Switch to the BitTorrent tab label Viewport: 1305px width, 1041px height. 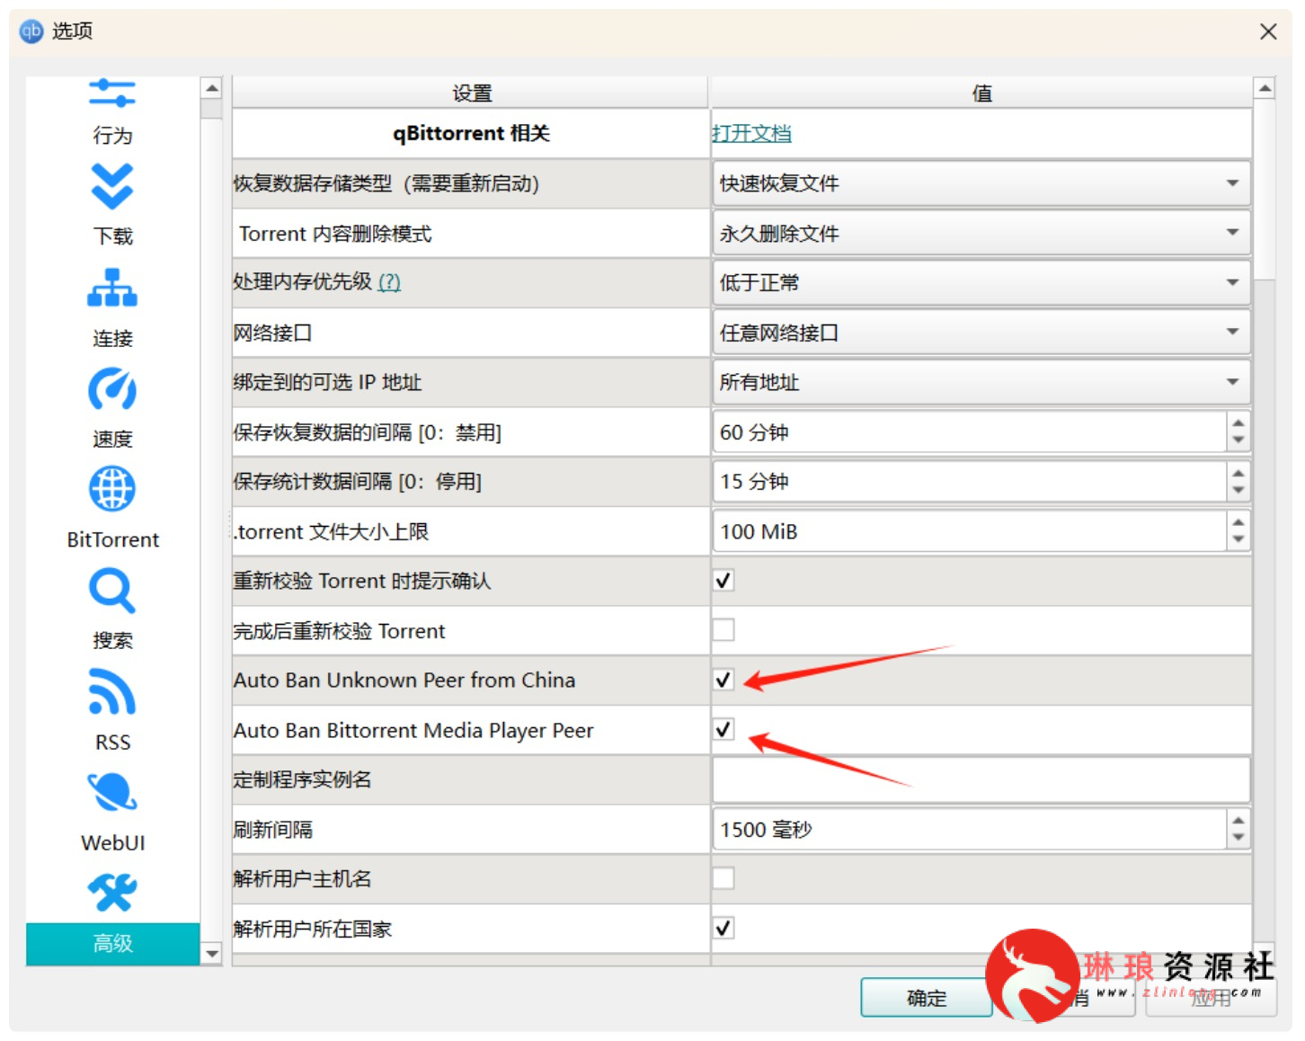112,539
